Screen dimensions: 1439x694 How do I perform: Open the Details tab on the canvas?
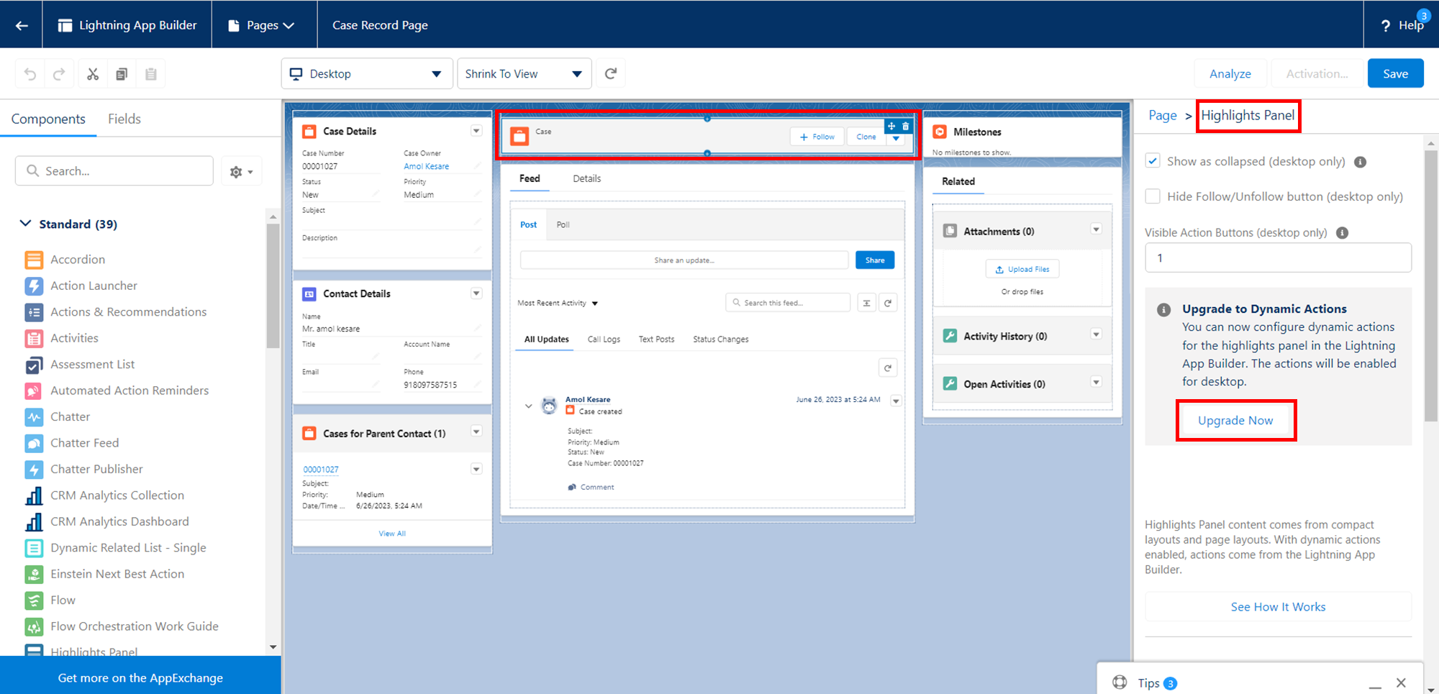pyautogui.click(x=586, y=178)
